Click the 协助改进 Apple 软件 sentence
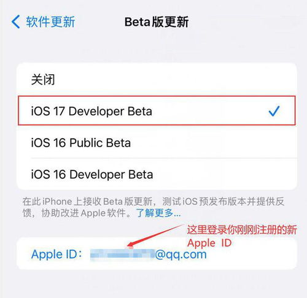The width and height of the screenshot is (307, 298). (x=84, y=213)
